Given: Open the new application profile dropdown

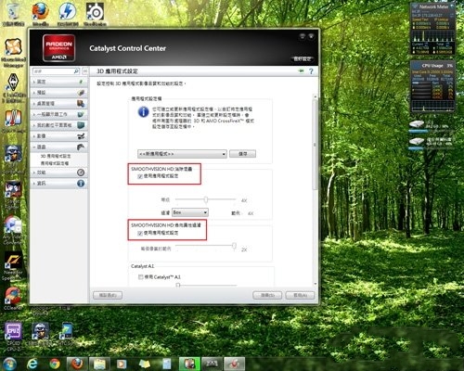Looking at the screenshot, I should coord(182,154).
